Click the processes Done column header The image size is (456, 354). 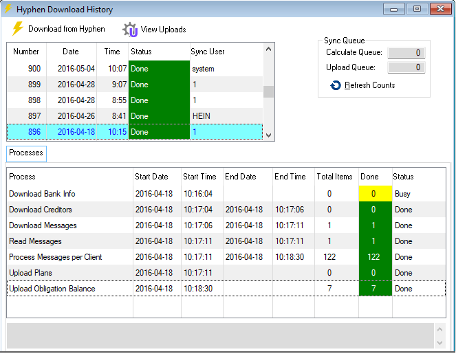tap(376, 177)
